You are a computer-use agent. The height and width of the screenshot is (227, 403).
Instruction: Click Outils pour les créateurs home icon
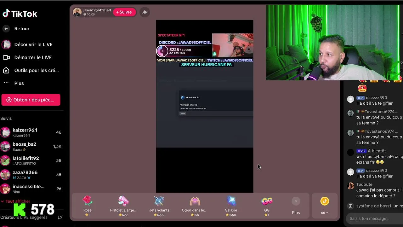[6, 70]
